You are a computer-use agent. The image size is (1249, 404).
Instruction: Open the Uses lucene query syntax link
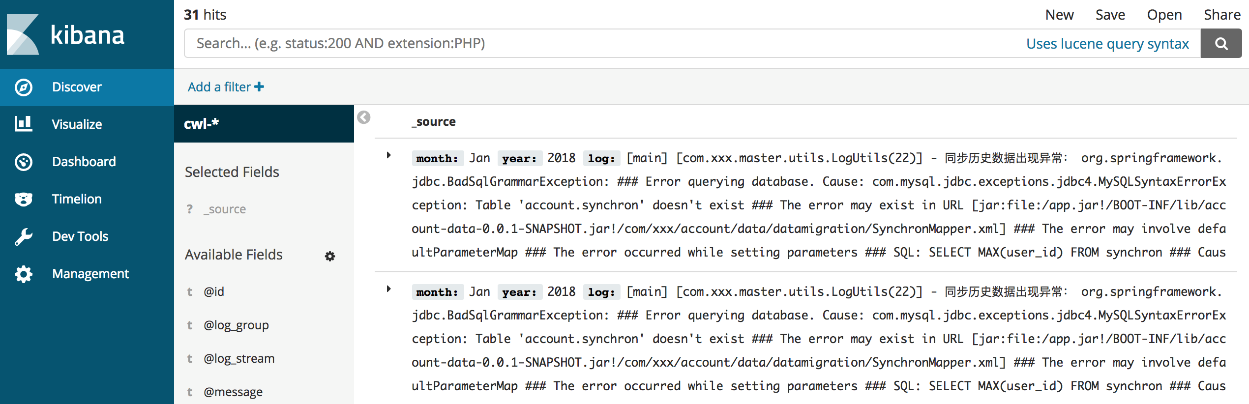pyautogui.click(x=1107, y=44)
